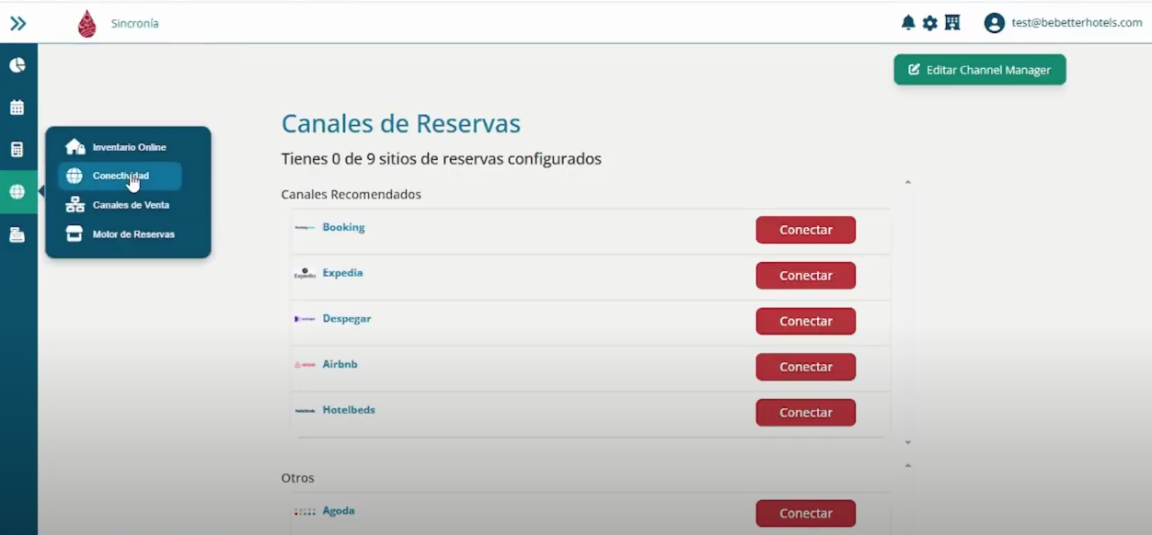
Task: Click the Airbnb channel logo
Action: click(305, 365)
